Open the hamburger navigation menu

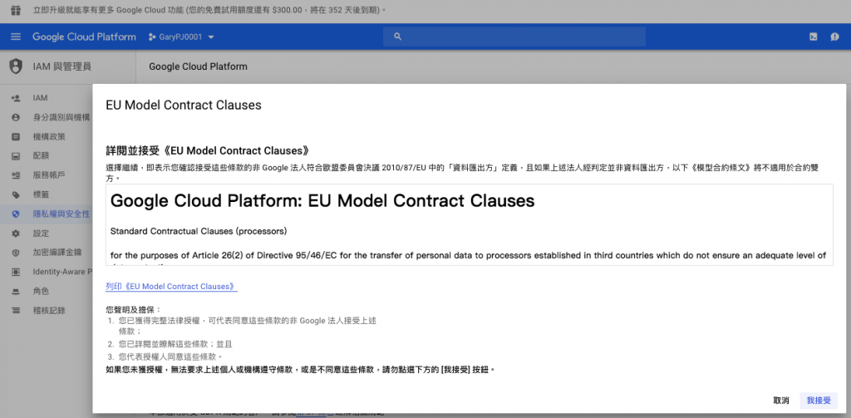point(16,37)
